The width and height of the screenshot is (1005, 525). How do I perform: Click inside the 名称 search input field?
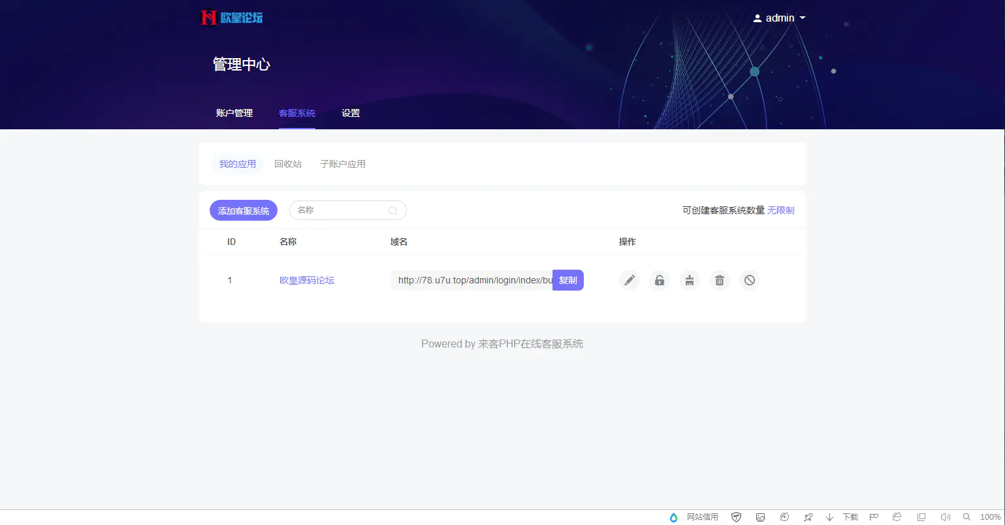(340, 210)
